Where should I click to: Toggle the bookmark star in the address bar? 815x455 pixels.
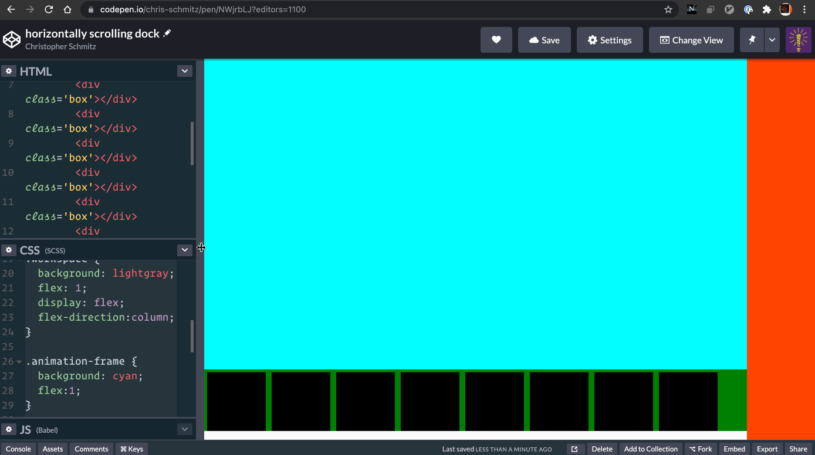[x=668, y=9]
